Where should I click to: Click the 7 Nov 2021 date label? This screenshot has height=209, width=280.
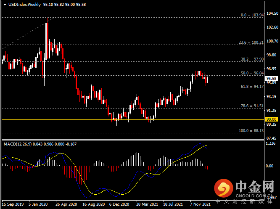point(200,204)
